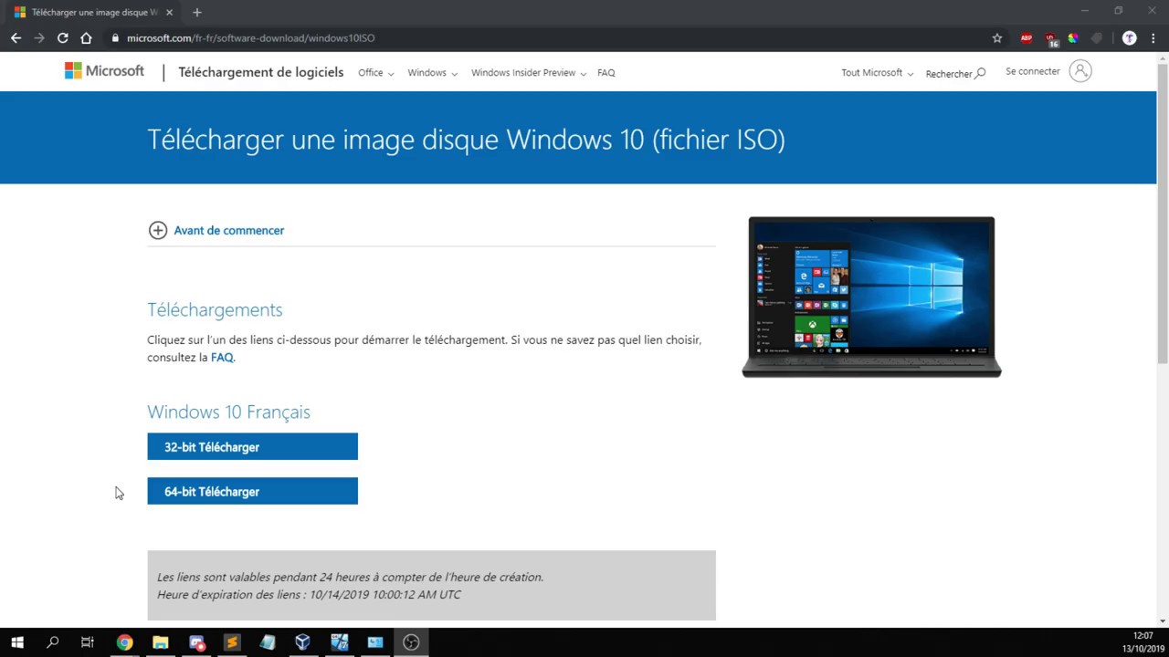Viewport: 1169px width, 657px height.
Task: Click the link expiration notice text
Action: [350, 586]
